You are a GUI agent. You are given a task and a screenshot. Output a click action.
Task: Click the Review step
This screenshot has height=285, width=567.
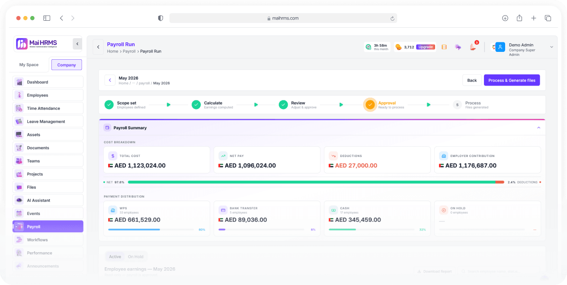[298, 105]
